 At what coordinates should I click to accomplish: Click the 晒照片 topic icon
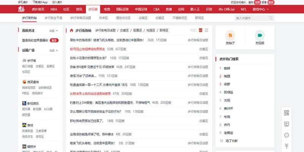[24, 147]
